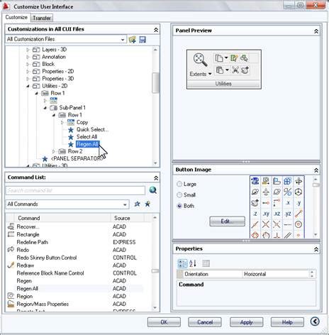Select the Large radio button
This screenshot has width=329, height=335.
[x=179, y=184]
